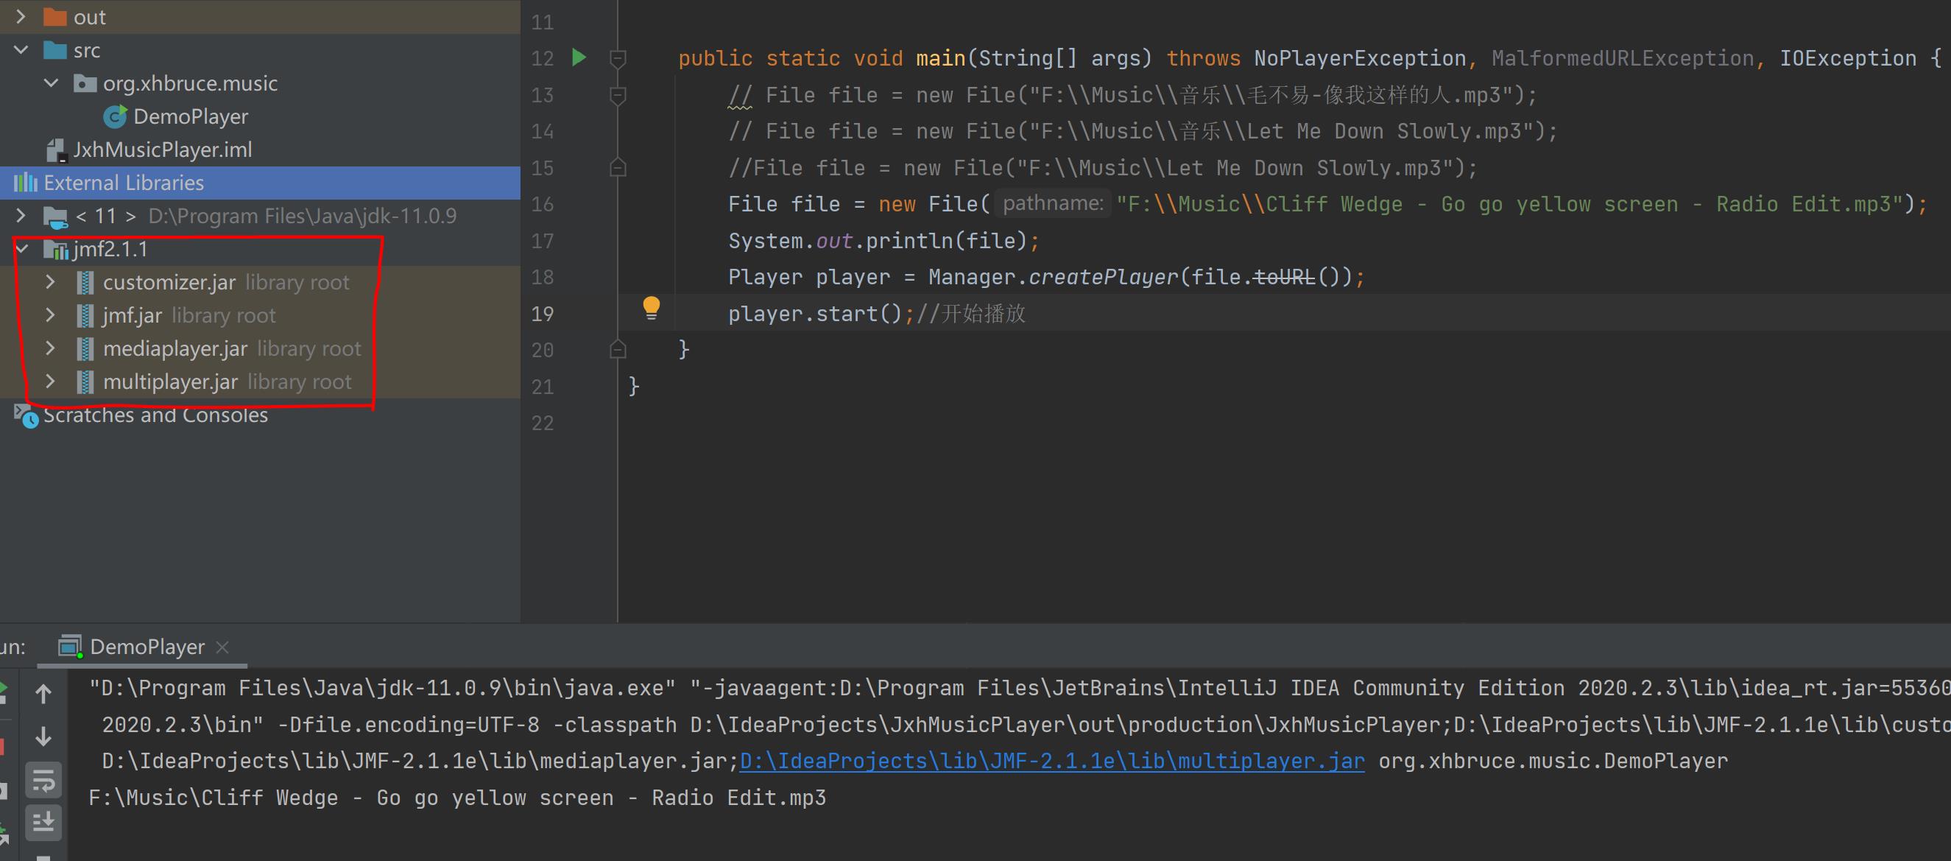Fold main method at line 12
Image resolution: width=1951 pixels, height=861 pixels.
[x=618, y=58]
